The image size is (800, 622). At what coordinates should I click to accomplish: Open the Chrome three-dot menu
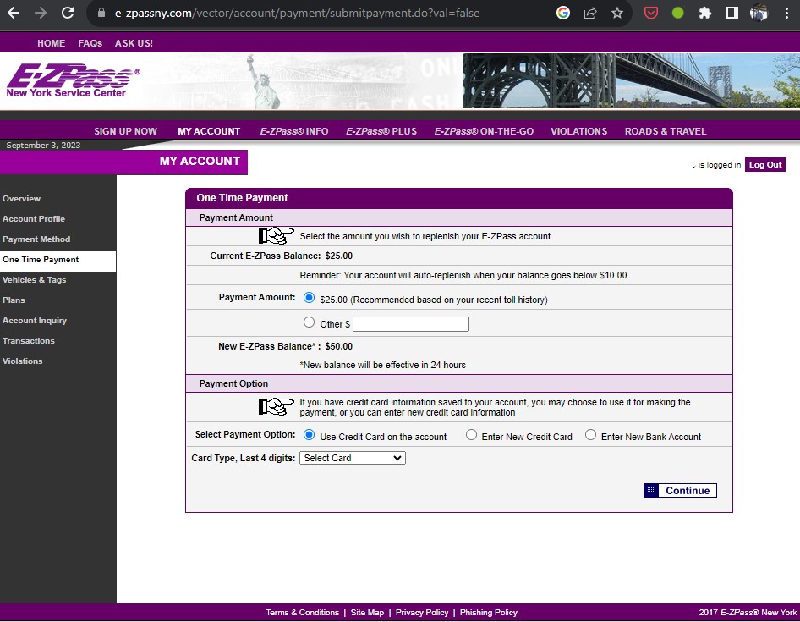point(786,13)
